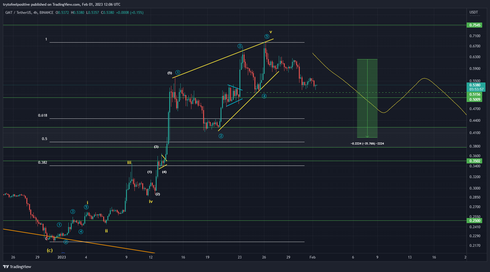Click the 13 date label on the time axis
The height and width of the screenshot is (272, 490).
(x=410, y=257)
